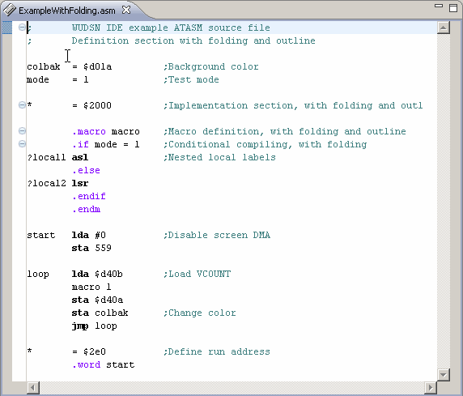Close the ExampleWithFolding.asm tab
Screen dimensions: 463x396
126,10
